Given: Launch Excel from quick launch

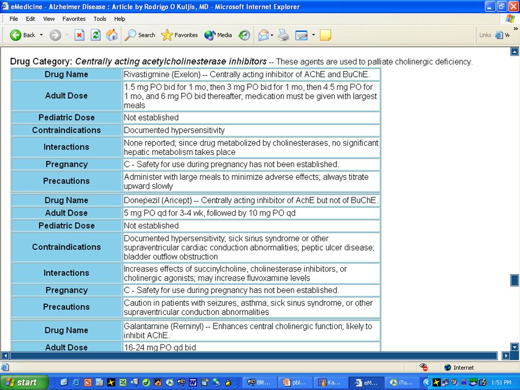Looking at the screenshot, I should [x=123, y=382].
